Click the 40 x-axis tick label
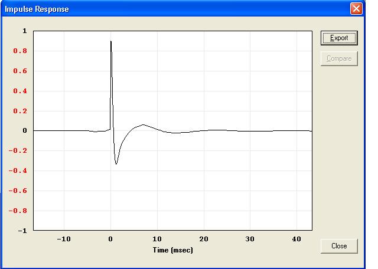 (296, 239)
